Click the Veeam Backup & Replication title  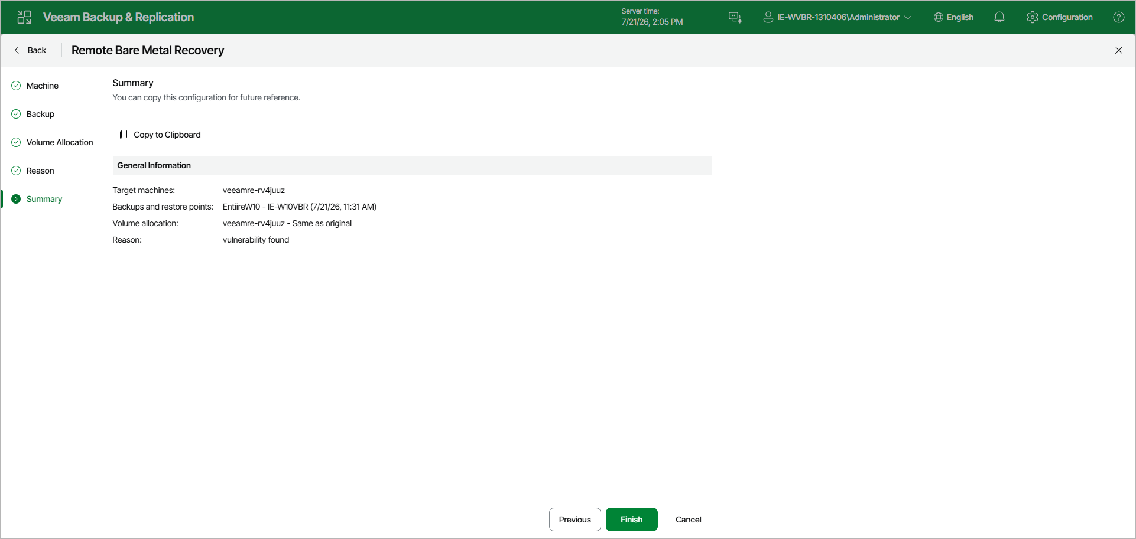point(118,17)
